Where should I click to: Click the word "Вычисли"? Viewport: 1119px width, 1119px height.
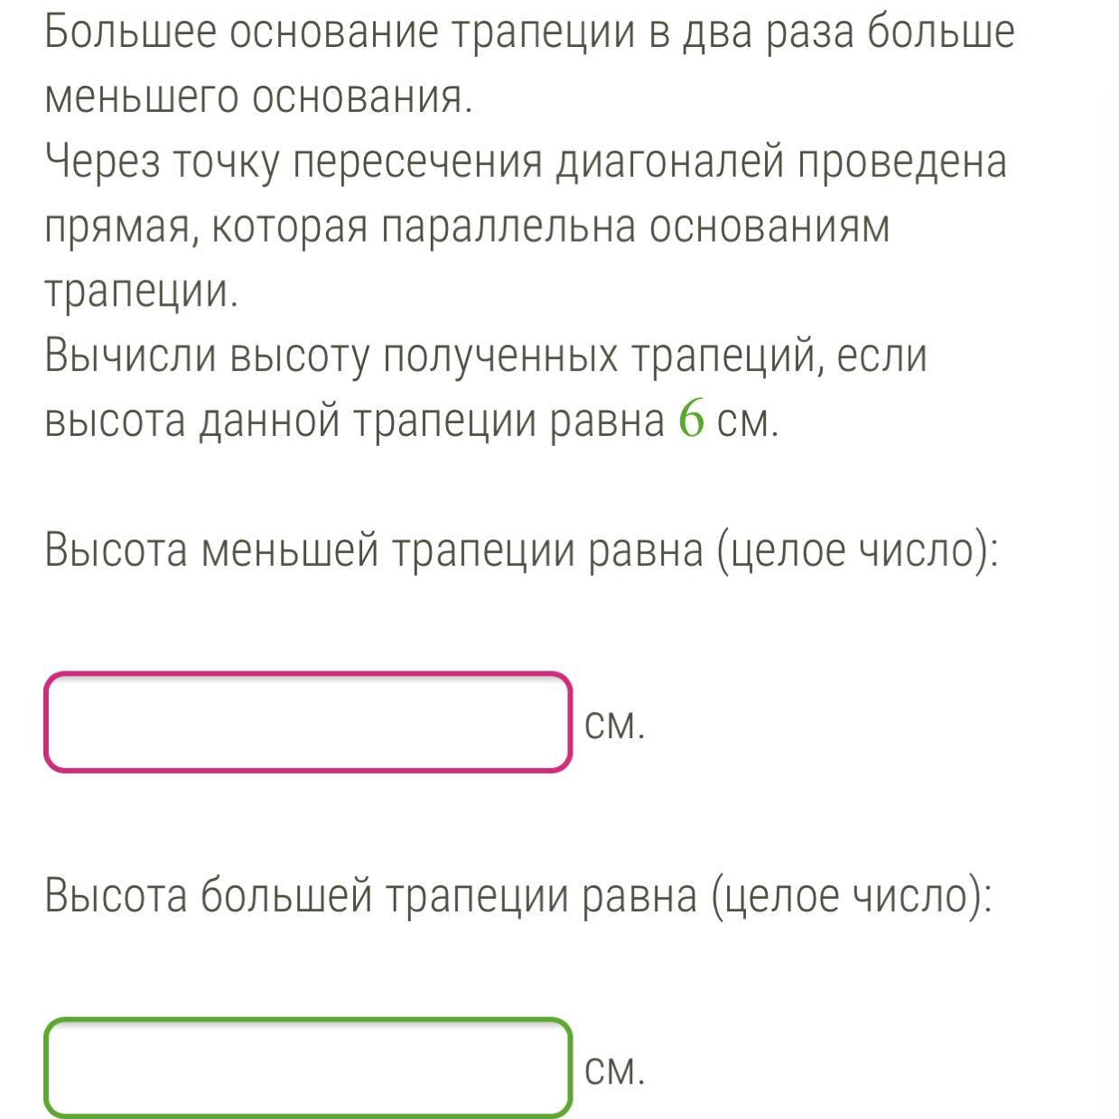(131, 356)
